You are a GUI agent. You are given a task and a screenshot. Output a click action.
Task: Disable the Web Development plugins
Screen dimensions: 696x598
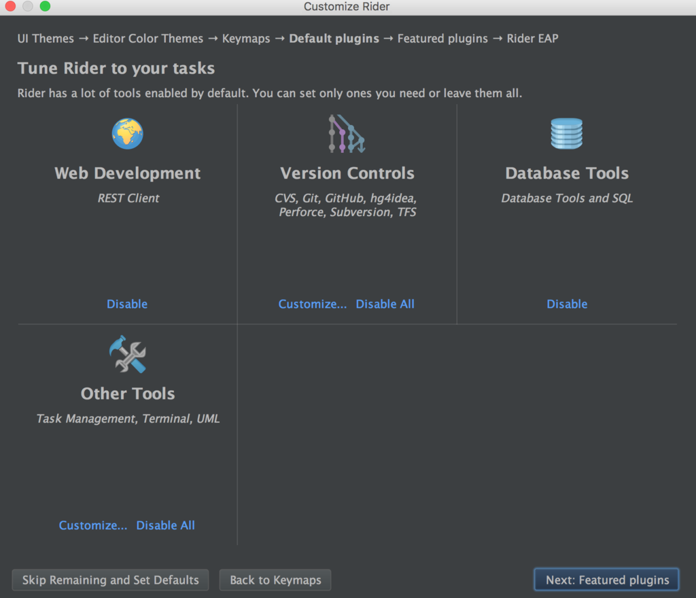tap(127, 304)
